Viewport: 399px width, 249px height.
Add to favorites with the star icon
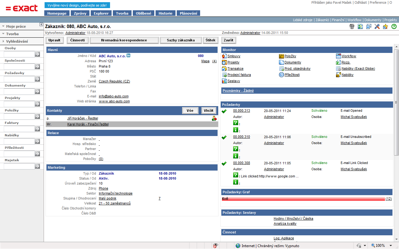pos(385,26)
